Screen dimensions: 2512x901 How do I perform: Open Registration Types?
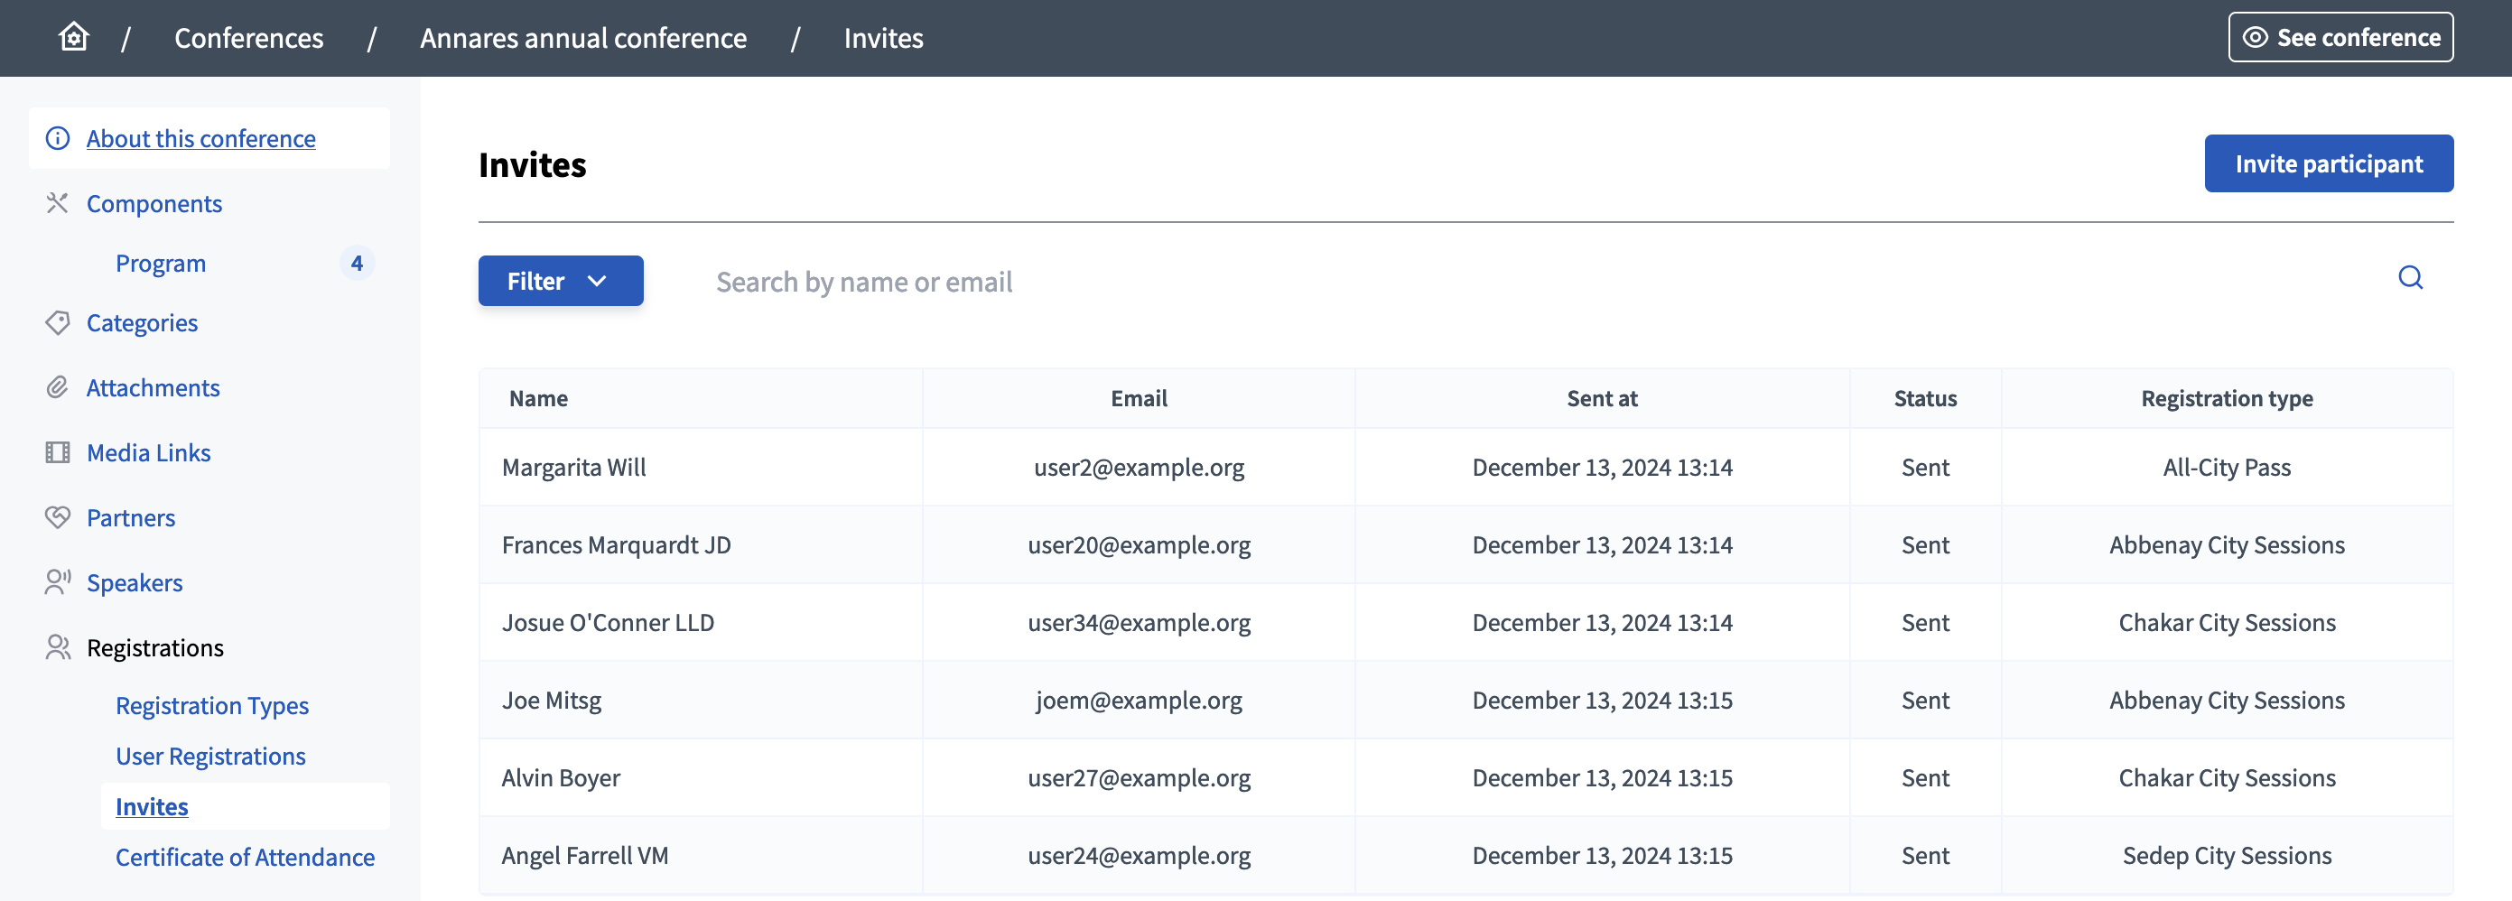(211, 704)
